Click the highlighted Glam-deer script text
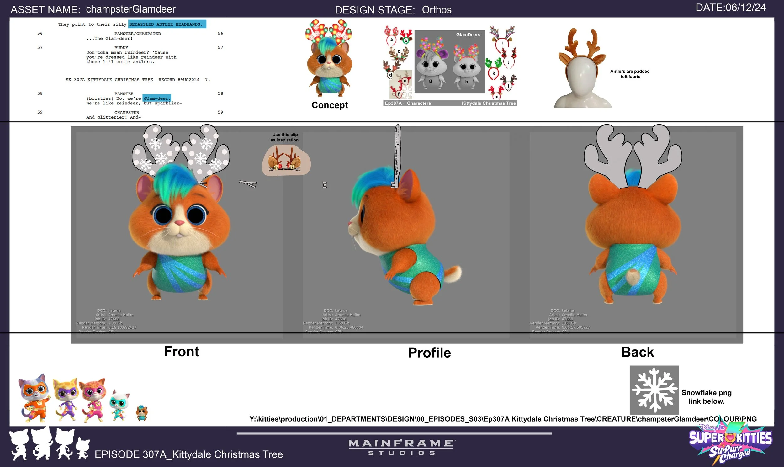 [x=157, y=98]
